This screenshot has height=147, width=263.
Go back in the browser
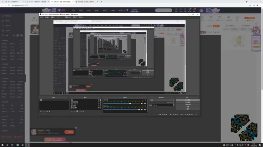click(2, 5)
